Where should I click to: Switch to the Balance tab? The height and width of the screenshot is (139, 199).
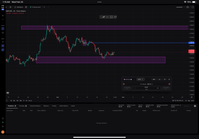click(x=46, y=106)
